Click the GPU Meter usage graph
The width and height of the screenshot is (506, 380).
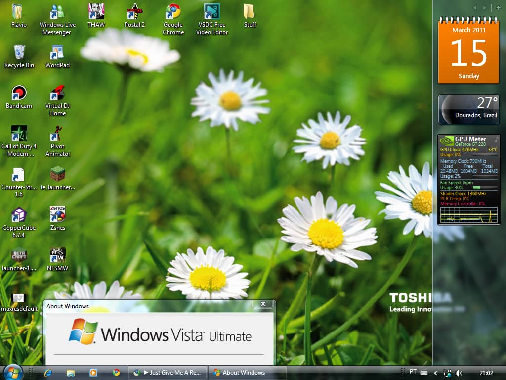click(x=468, y=215)
